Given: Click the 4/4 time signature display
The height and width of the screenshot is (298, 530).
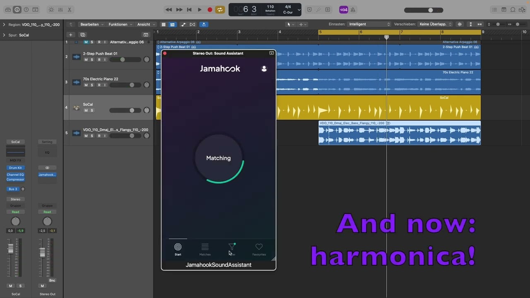Looking at the screenshot, I should [288, 7].
